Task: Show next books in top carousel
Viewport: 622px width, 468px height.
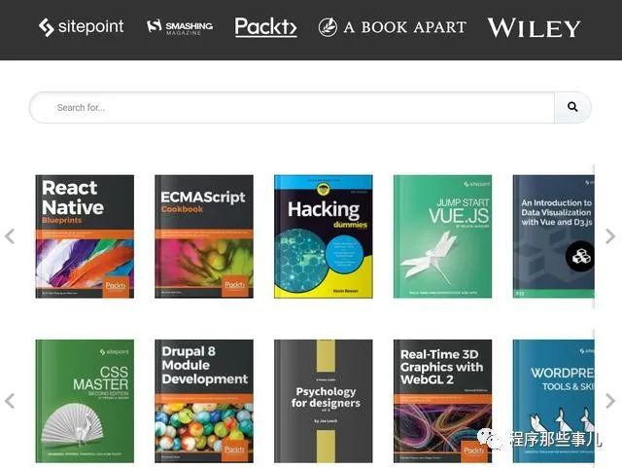Action: (610, 236)
